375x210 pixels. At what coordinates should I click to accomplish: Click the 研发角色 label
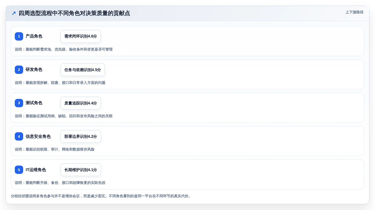tap(34, 70)
